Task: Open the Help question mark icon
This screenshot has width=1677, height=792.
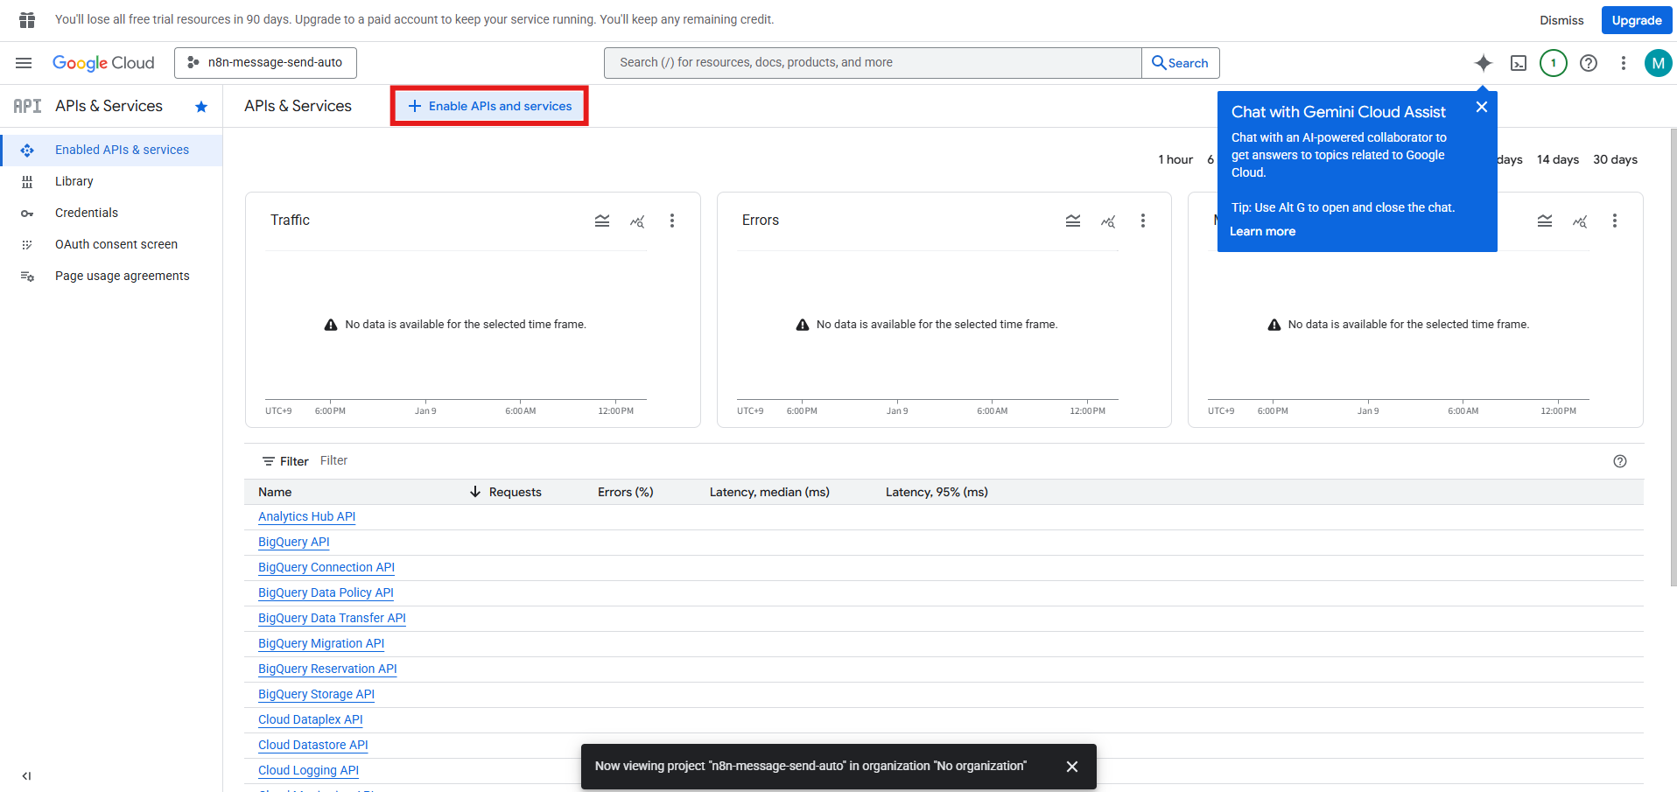Action: pyautogui.click(x=1589, y=62)
